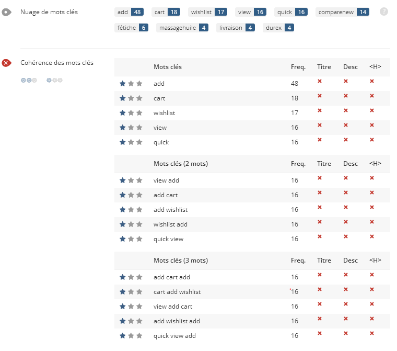Image resolution: width=397 pixels, height=351 pixels.
Task: Click the red error icon beside Cohérence des mots clés
Action: click(7, 63)
